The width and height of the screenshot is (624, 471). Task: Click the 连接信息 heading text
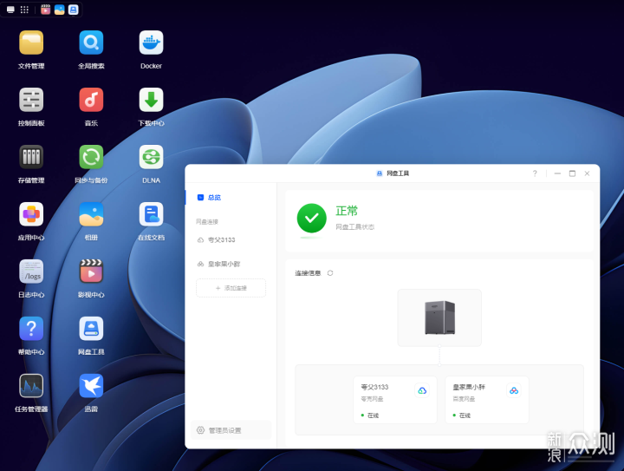(308, 273)
